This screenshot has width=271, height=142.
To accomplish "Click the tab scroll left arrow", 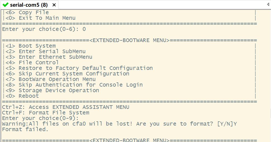I will pyautogui.click(x=268, y=5).
